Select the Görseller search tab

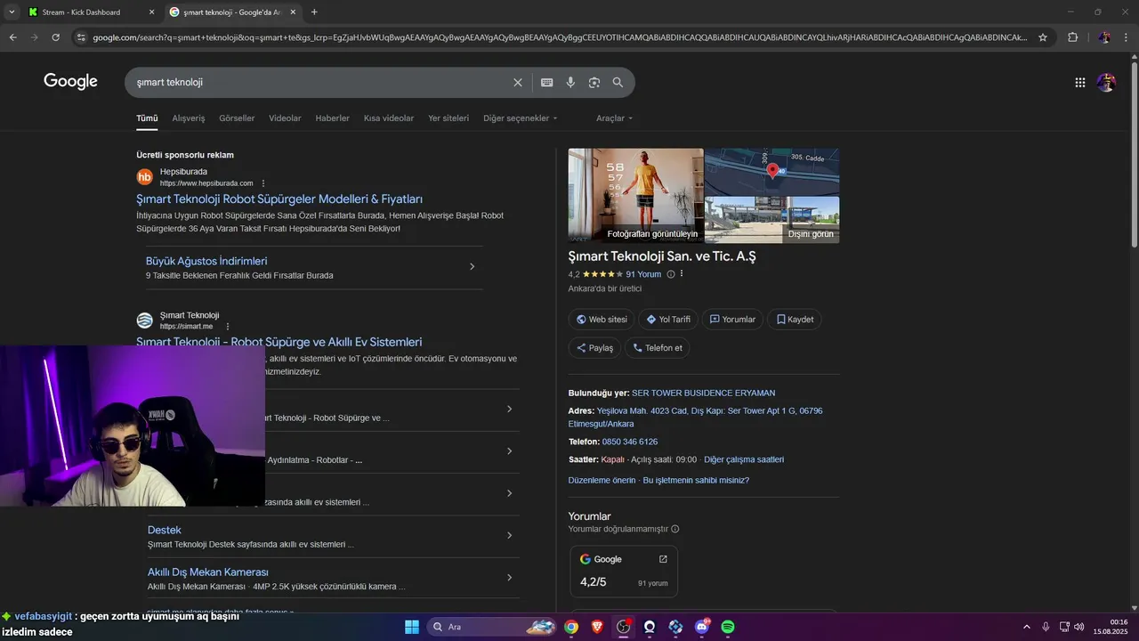[x=237, y=118]
